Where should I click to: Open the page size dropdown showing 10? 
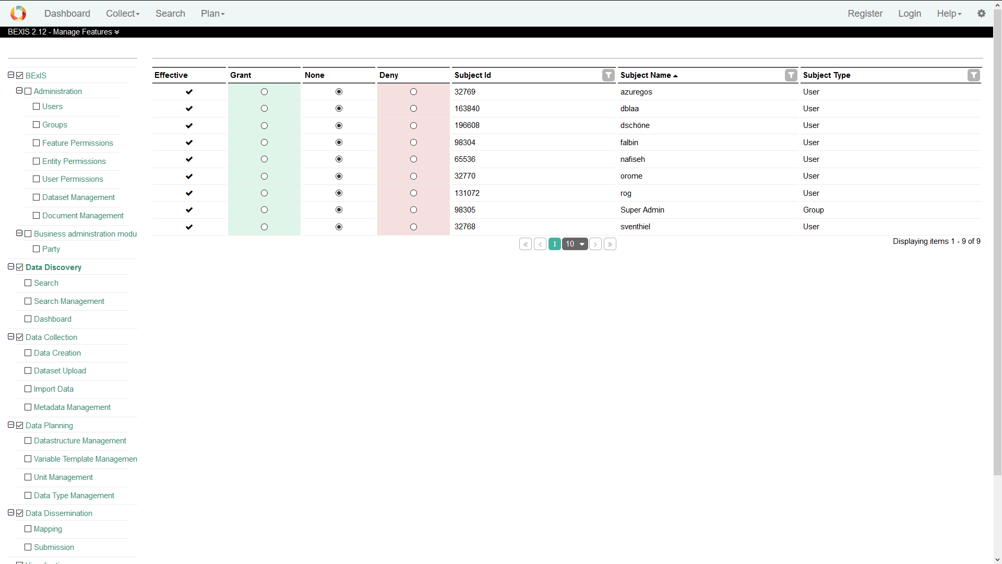point(575,244)
